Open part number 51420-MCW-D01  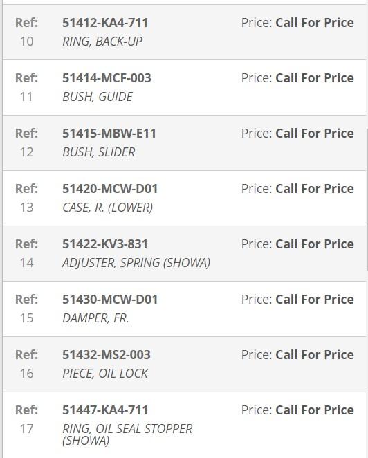110,189
